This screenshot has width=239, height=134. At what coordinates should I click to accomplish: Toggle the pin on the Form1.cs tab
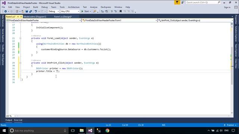click(x=18, y=16)
